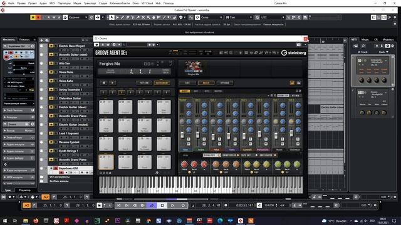Viewport: 401px width, 225px height.
Task: Select the Split scissors tool
Action: point(133,17)
